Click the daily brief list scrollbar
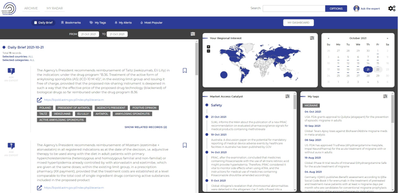The width and height of the screenshot is (398, 193). click(x=197, y=58)
